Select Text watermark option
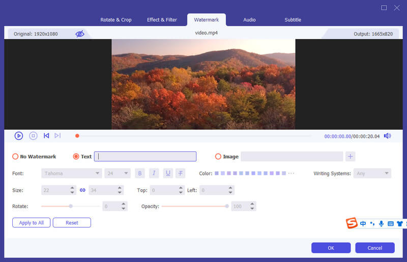Image resolution: width=407 pixels, height=262 pixels. [x=76, y=156]
